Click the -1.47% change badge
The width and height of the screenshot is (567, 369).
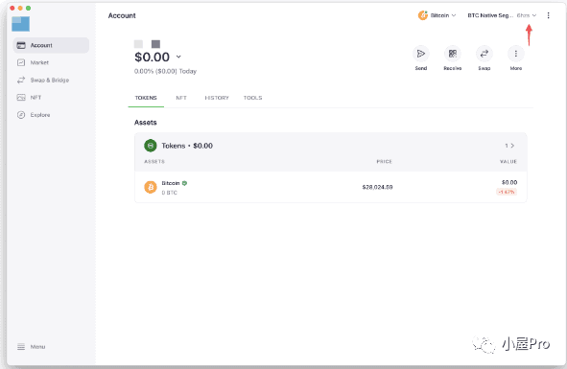coord(507,192)
